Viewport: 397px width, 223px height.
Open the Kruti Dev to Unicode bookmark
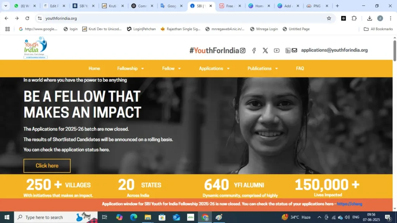(102, 29)
